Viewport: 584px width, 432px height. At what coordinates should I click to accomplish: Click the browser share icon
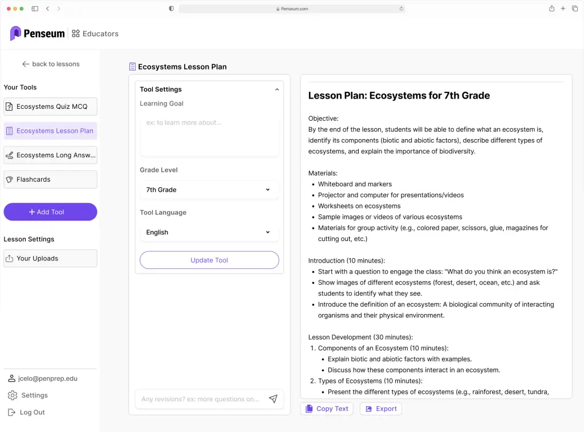pos(551,8)
